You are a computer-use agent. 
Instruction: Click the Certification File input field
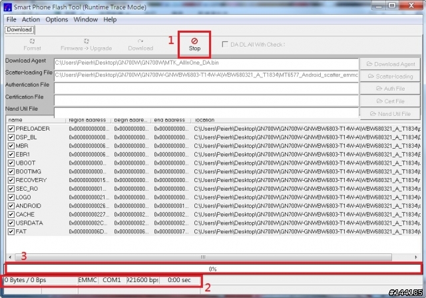[206, 101]
